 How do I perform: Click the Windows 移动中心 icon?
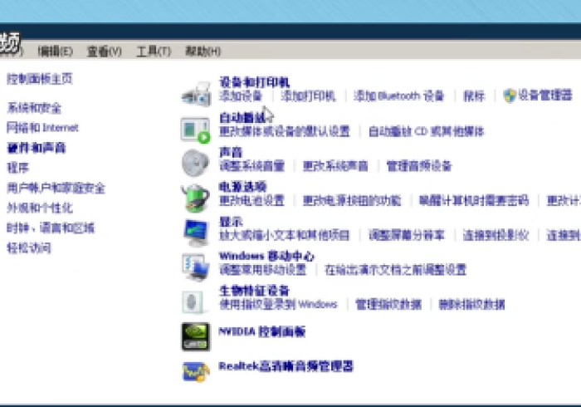coord(196,266)
